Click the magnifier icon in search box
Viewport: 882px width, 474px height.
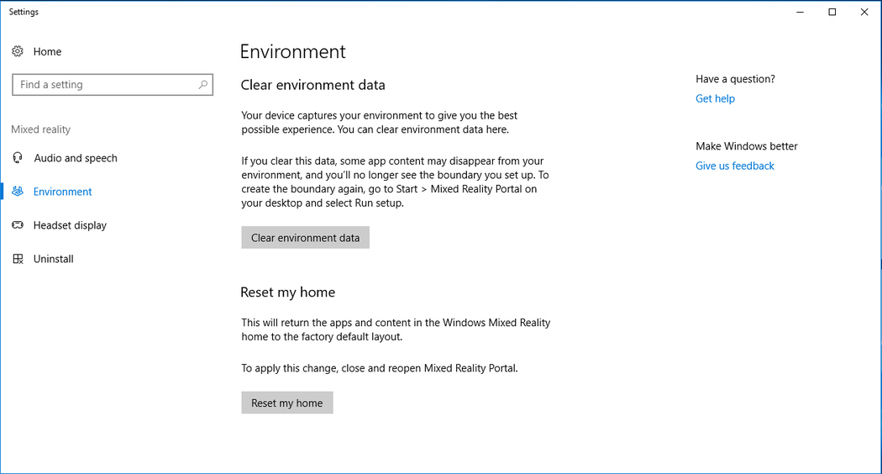pyautogui.click(x=202, y=85)
